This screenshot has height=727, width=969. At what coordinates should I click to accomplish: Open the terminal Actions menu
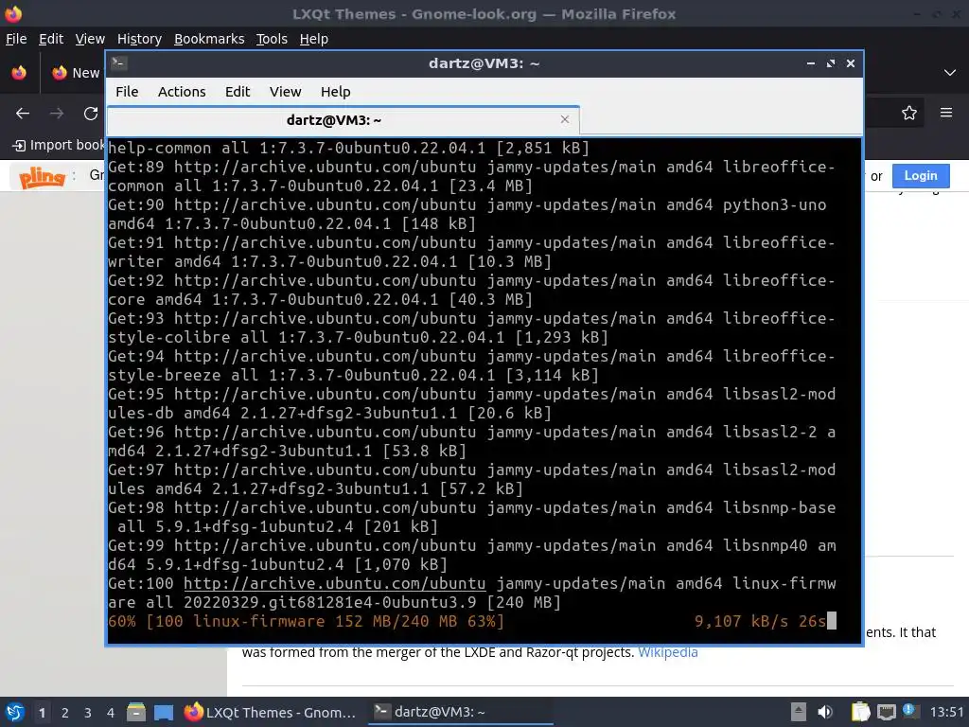182,92
